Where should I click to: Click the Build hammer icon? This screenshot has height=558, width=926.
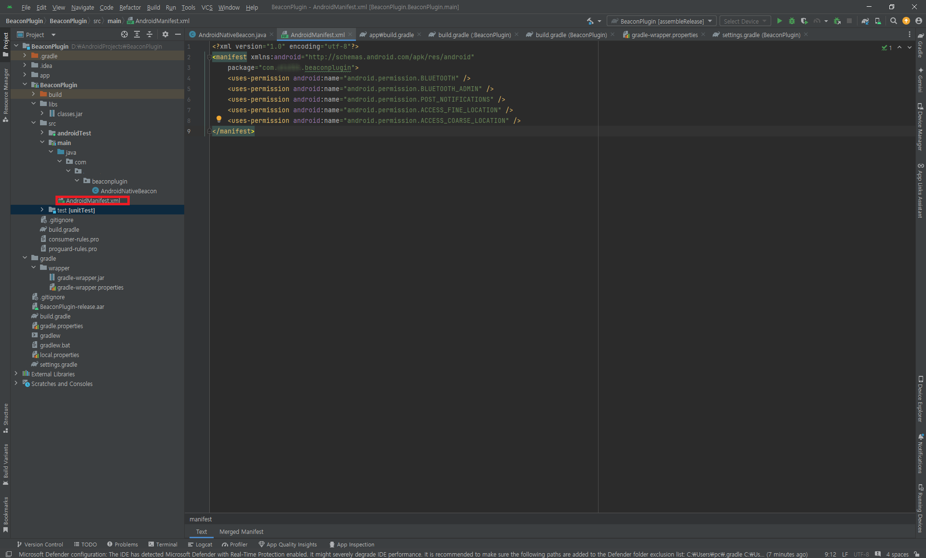590,21
